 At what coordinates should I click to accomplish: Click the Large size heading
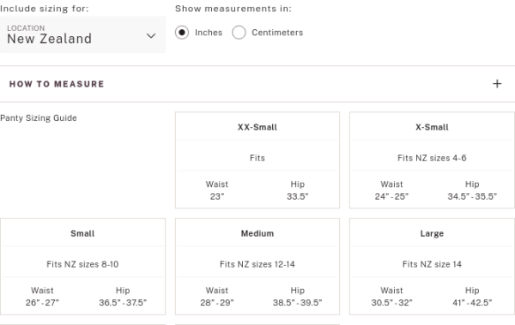[432, 233]
